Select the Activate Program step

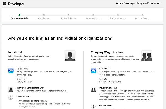point(142,18)
